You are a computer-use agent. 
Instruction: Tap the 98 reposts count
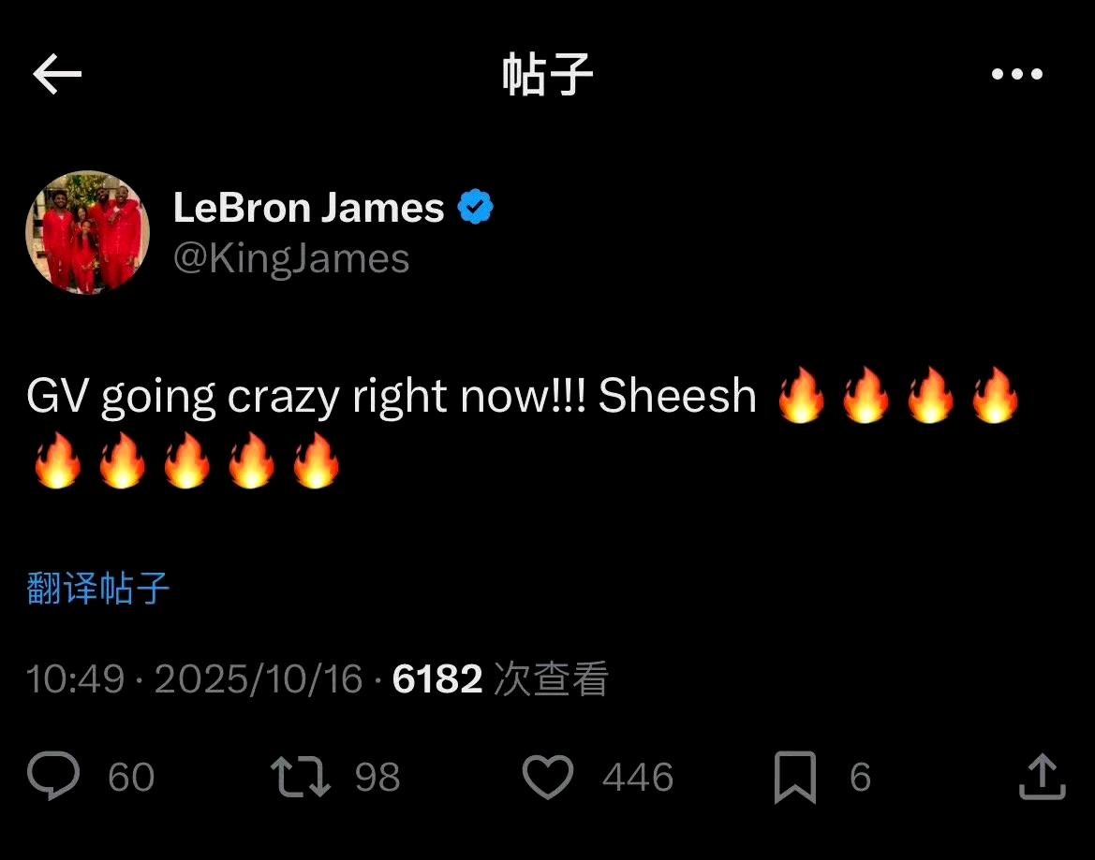pos(377,777)
